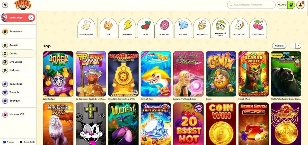Open the user profile avatar icon
The width and height of the screenshot is (308, 145).
click(x=300, y=5)
